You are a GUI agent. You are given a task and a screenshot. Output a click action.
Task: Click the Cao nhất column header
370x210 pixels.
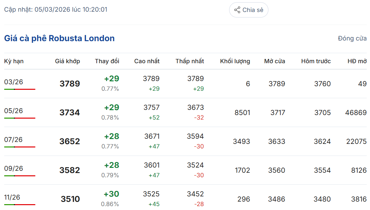(x=147, y=61)
